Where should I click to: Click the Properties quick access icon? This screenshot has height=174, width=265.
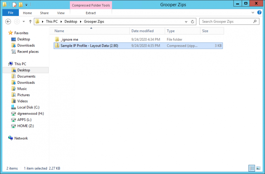coord(15,5)
